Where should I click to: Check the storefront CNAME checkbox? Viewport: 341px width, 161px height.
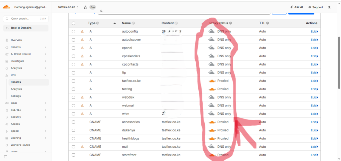74,155
